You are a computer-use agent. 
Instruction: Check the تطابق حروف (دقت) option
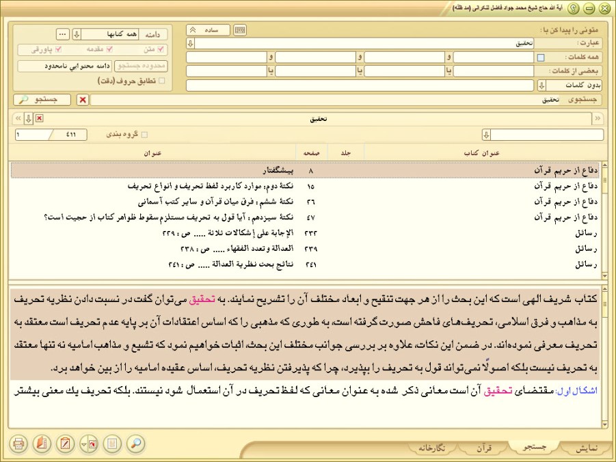(162, 81)
